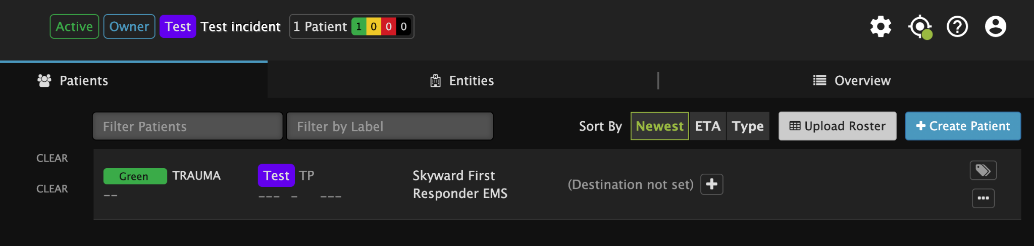Click the Green triage status badge
This screenshot has height=246, width=1034.
(x=135, y=176)
